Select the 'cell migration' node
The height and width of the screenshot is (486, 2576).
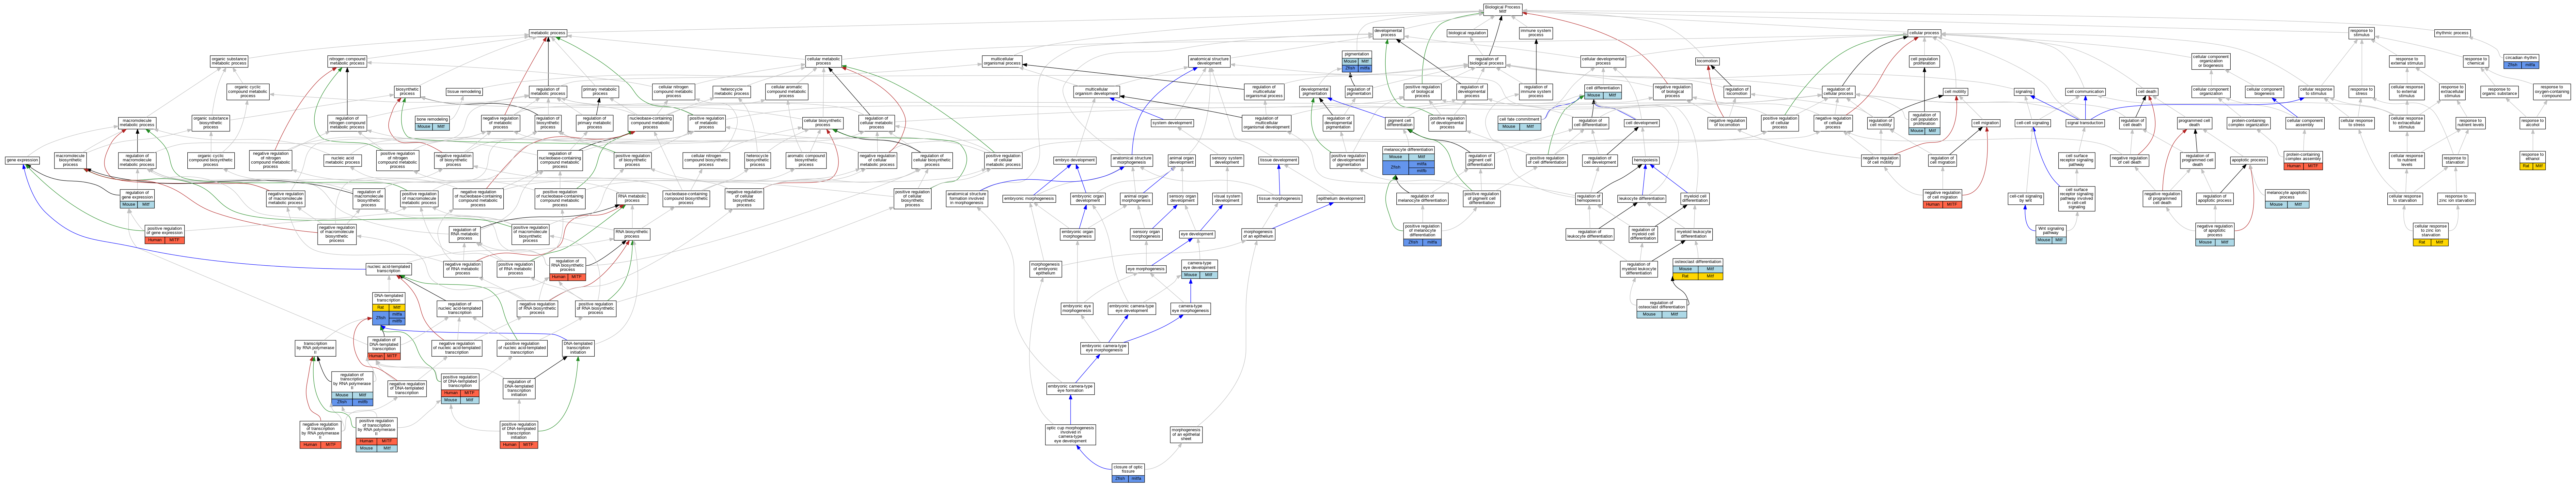[1986, 123]
